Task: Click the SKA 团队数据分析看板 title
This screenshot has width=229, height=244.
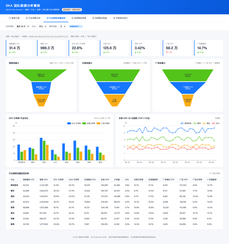Action: pos(23,6)
